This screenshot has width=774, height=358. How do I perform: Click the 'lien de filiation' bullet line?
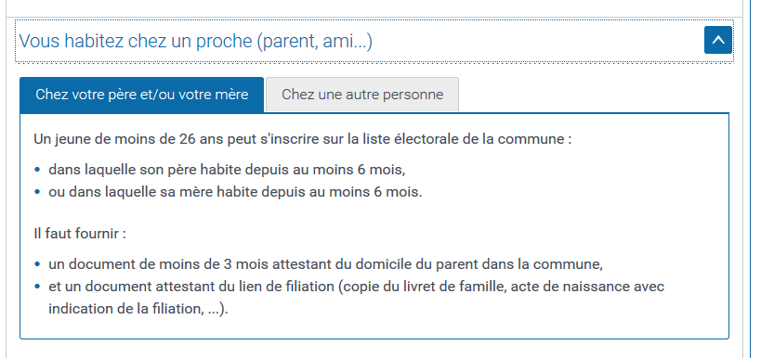[x=357, y=287]
